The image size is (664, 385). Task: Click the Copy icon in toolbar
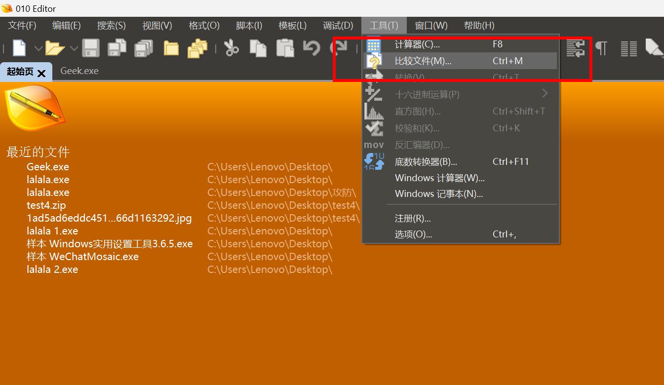click(258, 48)
